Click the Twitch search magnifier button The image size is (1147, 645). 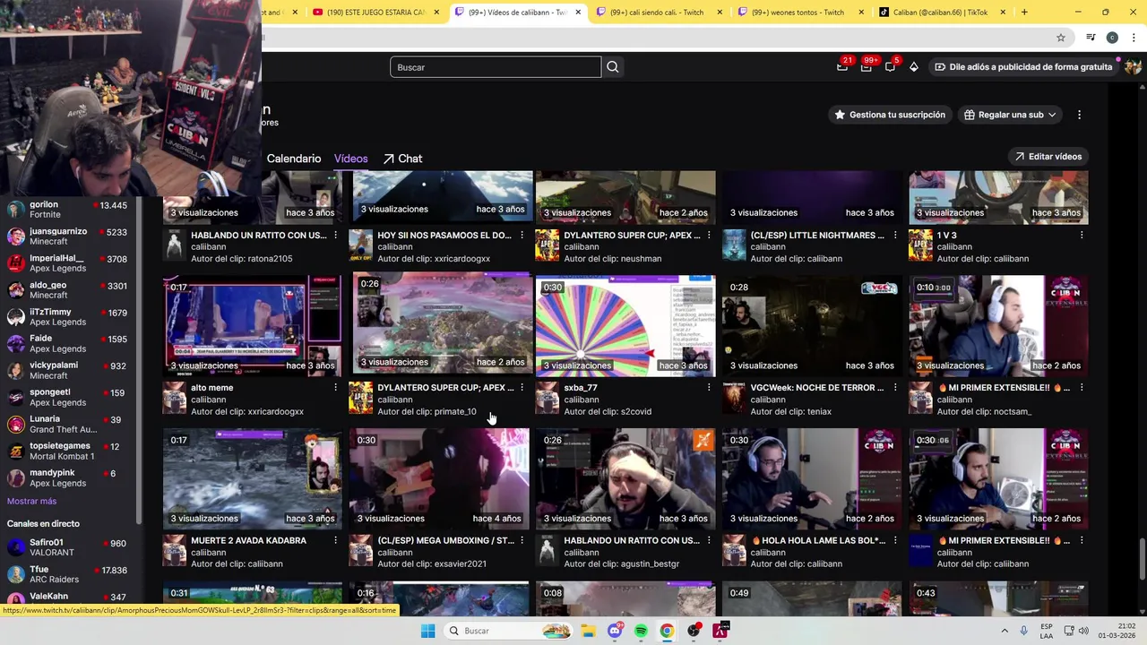click(x=613, y=67)
